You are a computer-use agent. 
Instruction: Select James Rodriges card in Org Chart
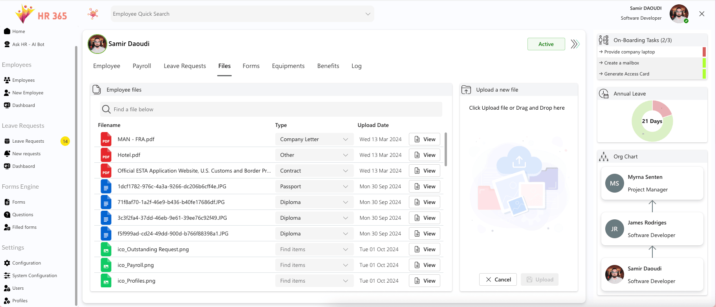pyautogui.click(x=652, y=229)
